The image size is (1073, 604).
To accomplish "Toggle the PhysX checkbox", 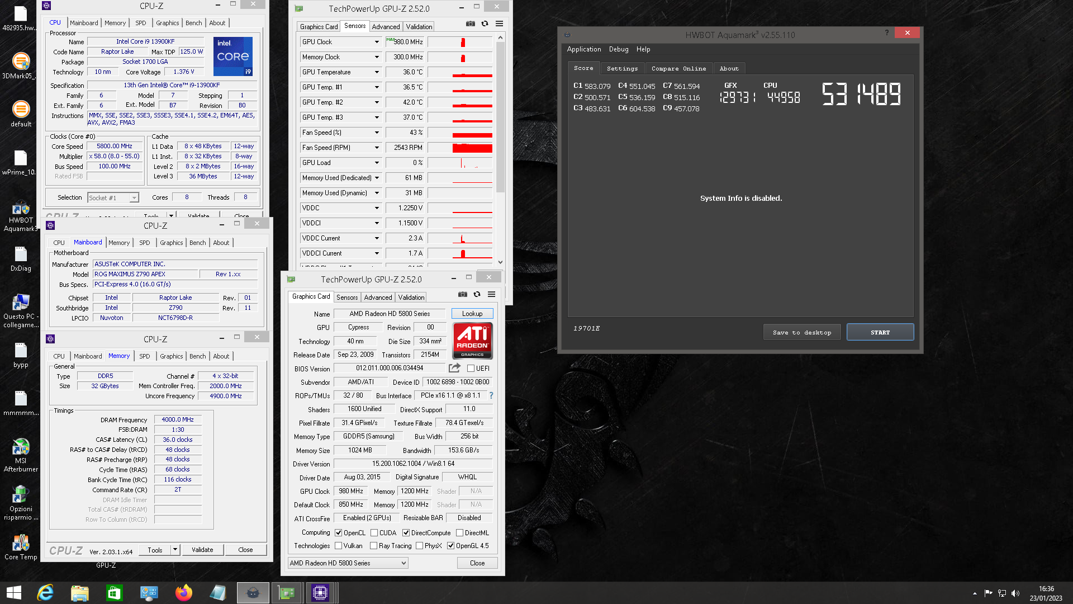I will tap(419, 546).
